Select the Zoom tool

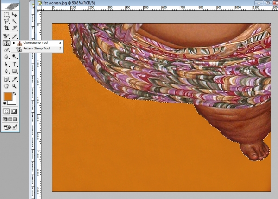(14, 86)
